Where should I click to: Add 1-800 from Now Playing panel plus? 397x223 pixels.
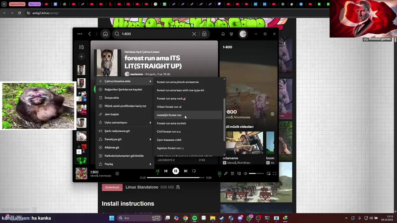click(272, 114)
